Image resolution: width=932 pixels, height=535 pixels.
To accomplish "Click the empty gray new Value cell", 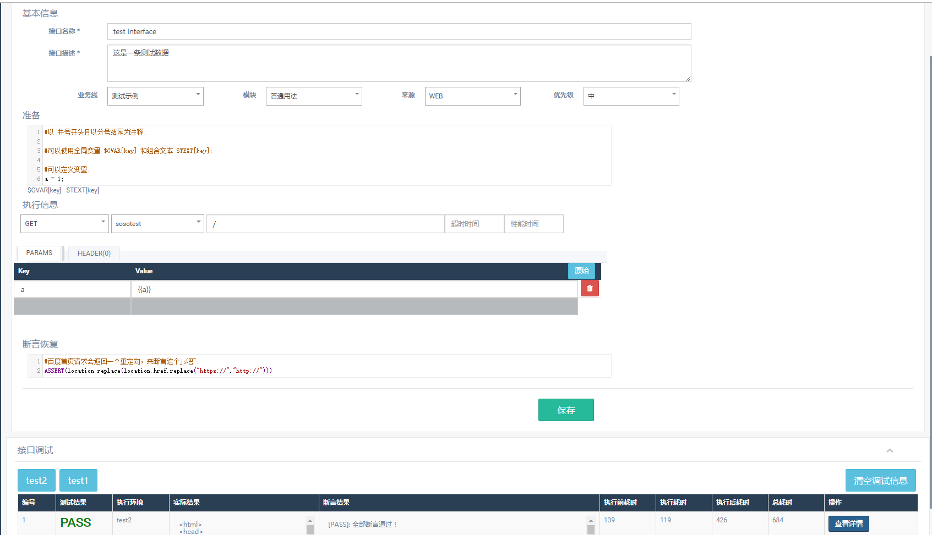I will click(x=355, y=307).
